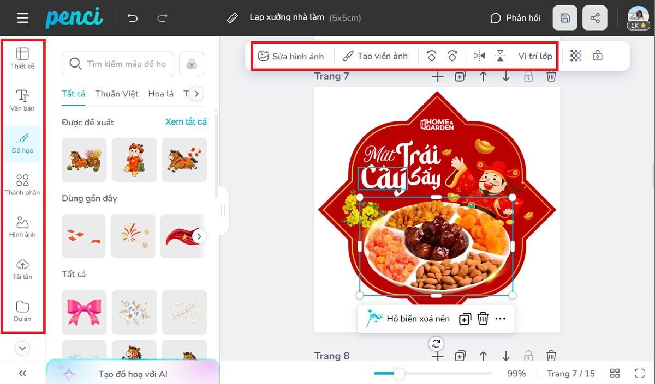This screenshot has width=655, height=384.
Task: Click Xem tất cả link
Action: (x=186, y=122)
